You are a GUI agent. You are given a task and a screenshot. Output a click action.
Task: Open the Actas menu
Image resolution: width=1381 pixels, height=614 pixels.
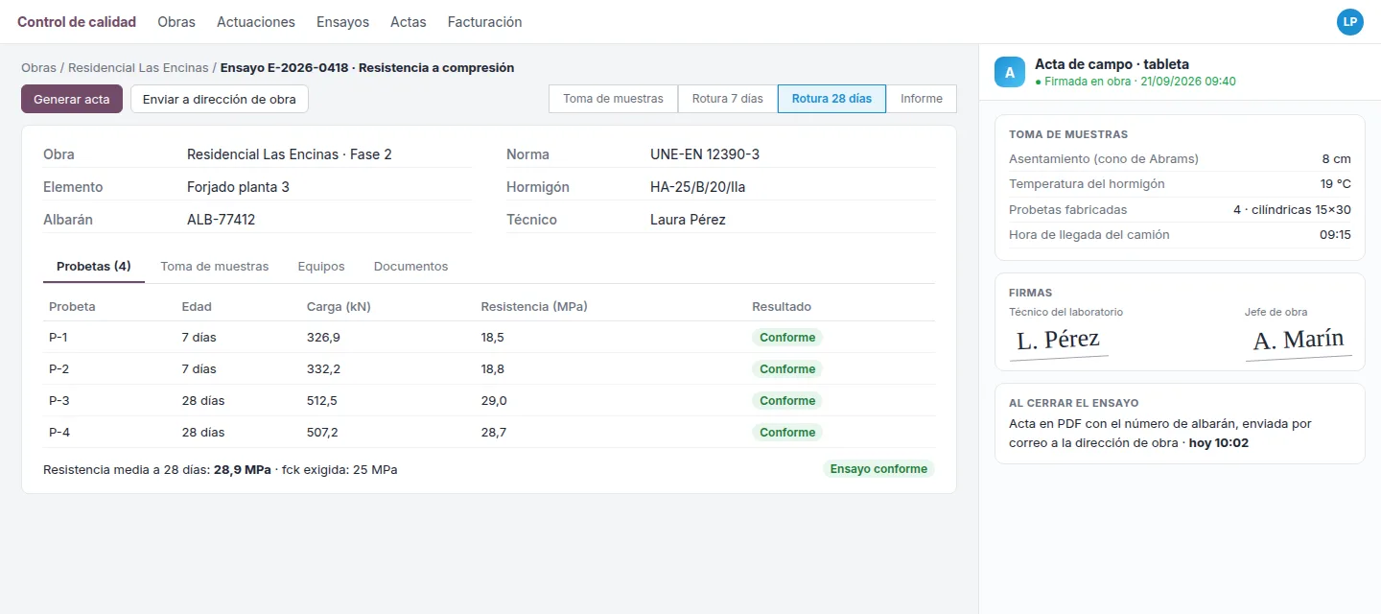click(409, 22)
